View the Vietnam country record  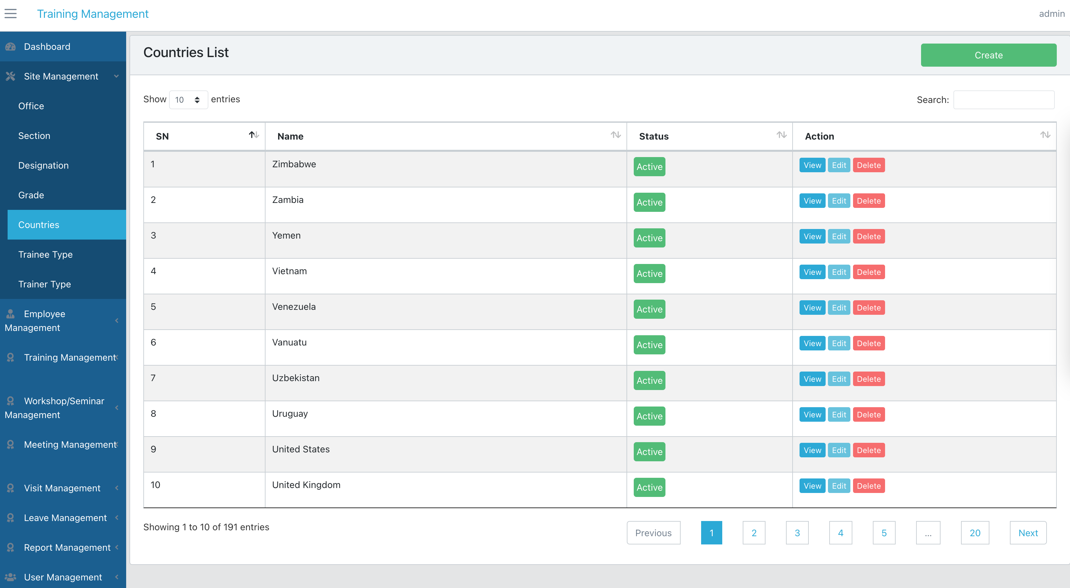pyautogui.click(x=812, y=272)
